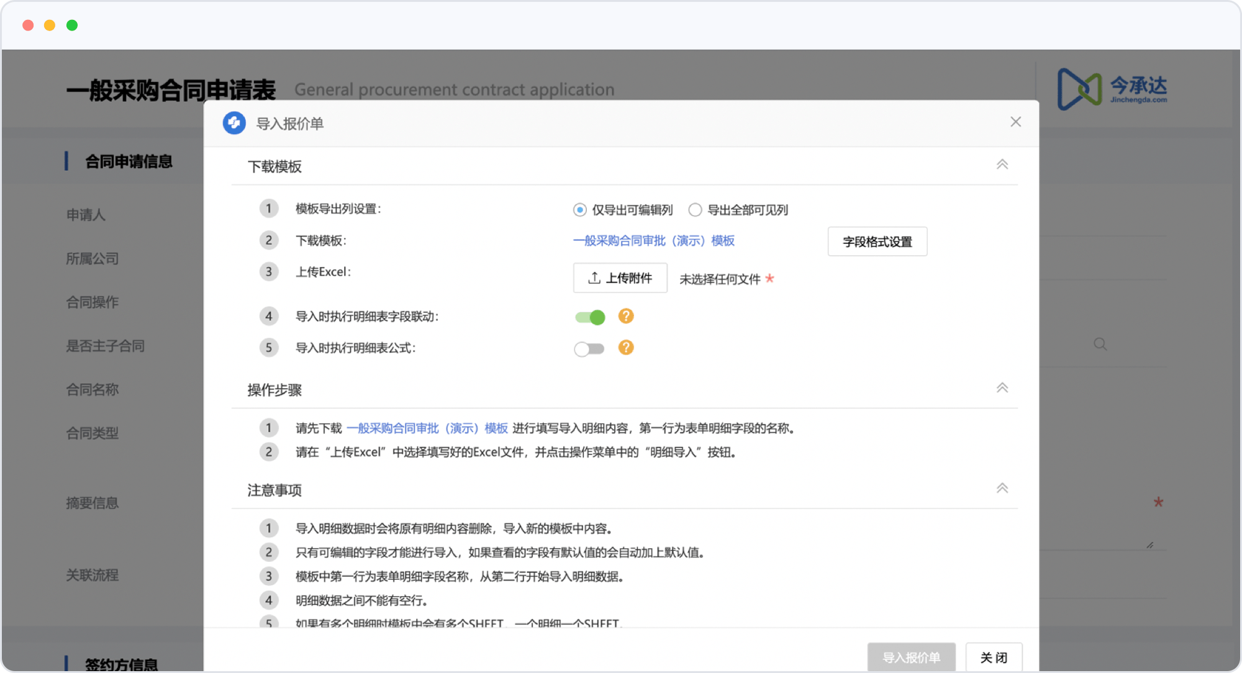Click the blue logo icon beside 导入报价单

[235, 123]
